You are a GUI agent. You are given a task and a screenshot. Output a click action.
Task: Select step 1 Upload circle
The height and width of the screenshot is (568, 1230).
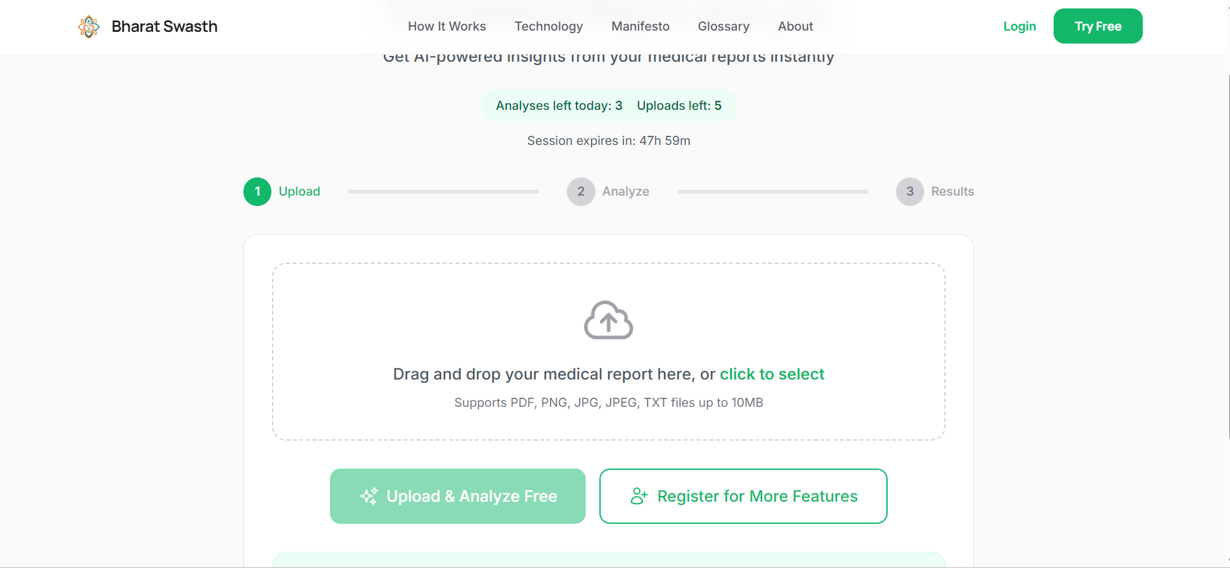point(257,192)
